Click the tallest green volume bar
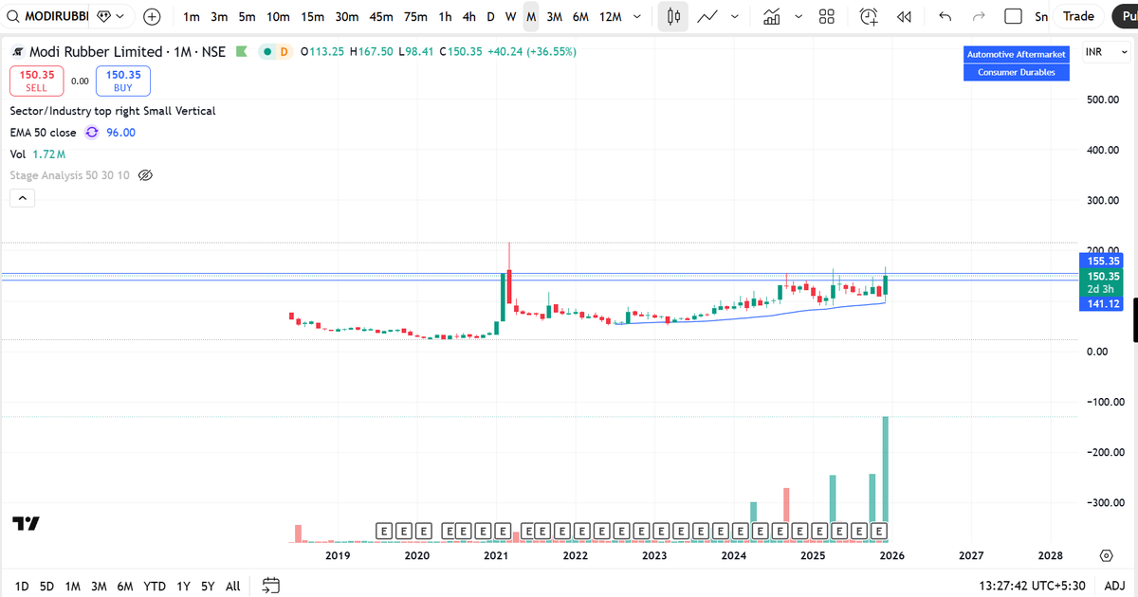This screenshot has width=1138, height=597. tap(886, 479)
